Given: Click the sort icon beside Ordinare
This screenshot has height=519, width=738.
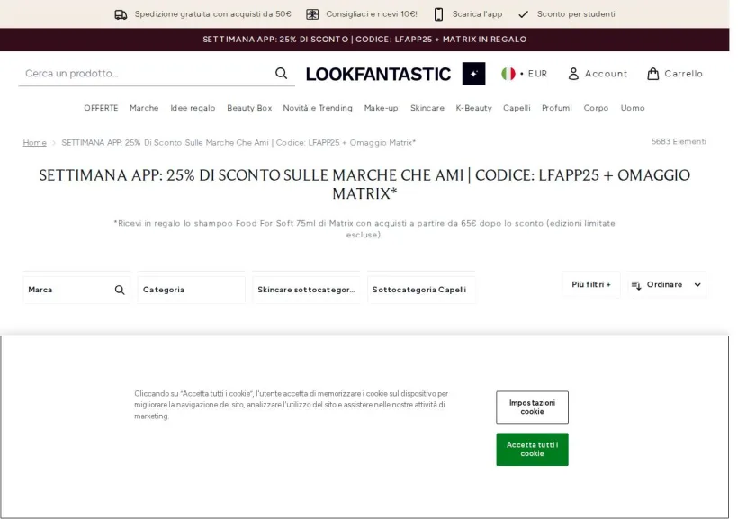Looking at the screenshot, I should click(636, 285).
